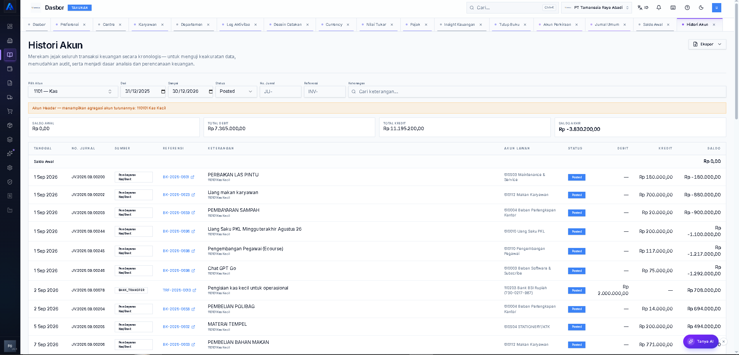The height and width of the screenshot is (355, 739).
Task: Open the Pilih Akun 1101 — Kas selector
Action: 73,92
